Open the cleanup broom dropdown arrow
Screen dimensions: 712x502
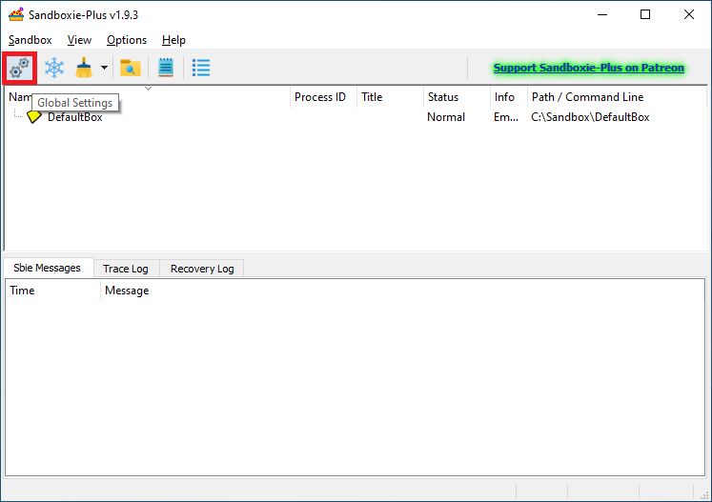pos(104,69)
